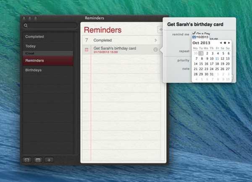Choose October 15 in the calendar
Image resolution: width=252 pixels, height=182 pixels.
201,64
